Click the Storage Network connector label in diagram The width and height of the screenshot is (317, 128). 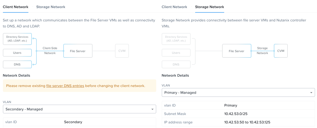click(x=263, y=51)
